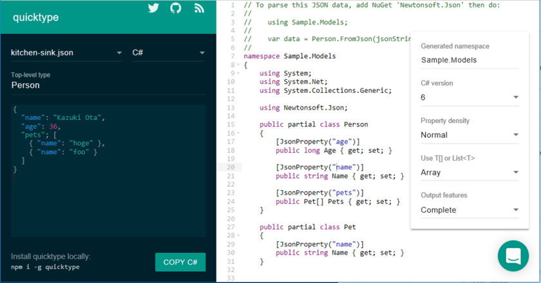Click the COPY C# button
This screenshot has width=541, height=283.
pyautogui.click(x=180, y=262)
